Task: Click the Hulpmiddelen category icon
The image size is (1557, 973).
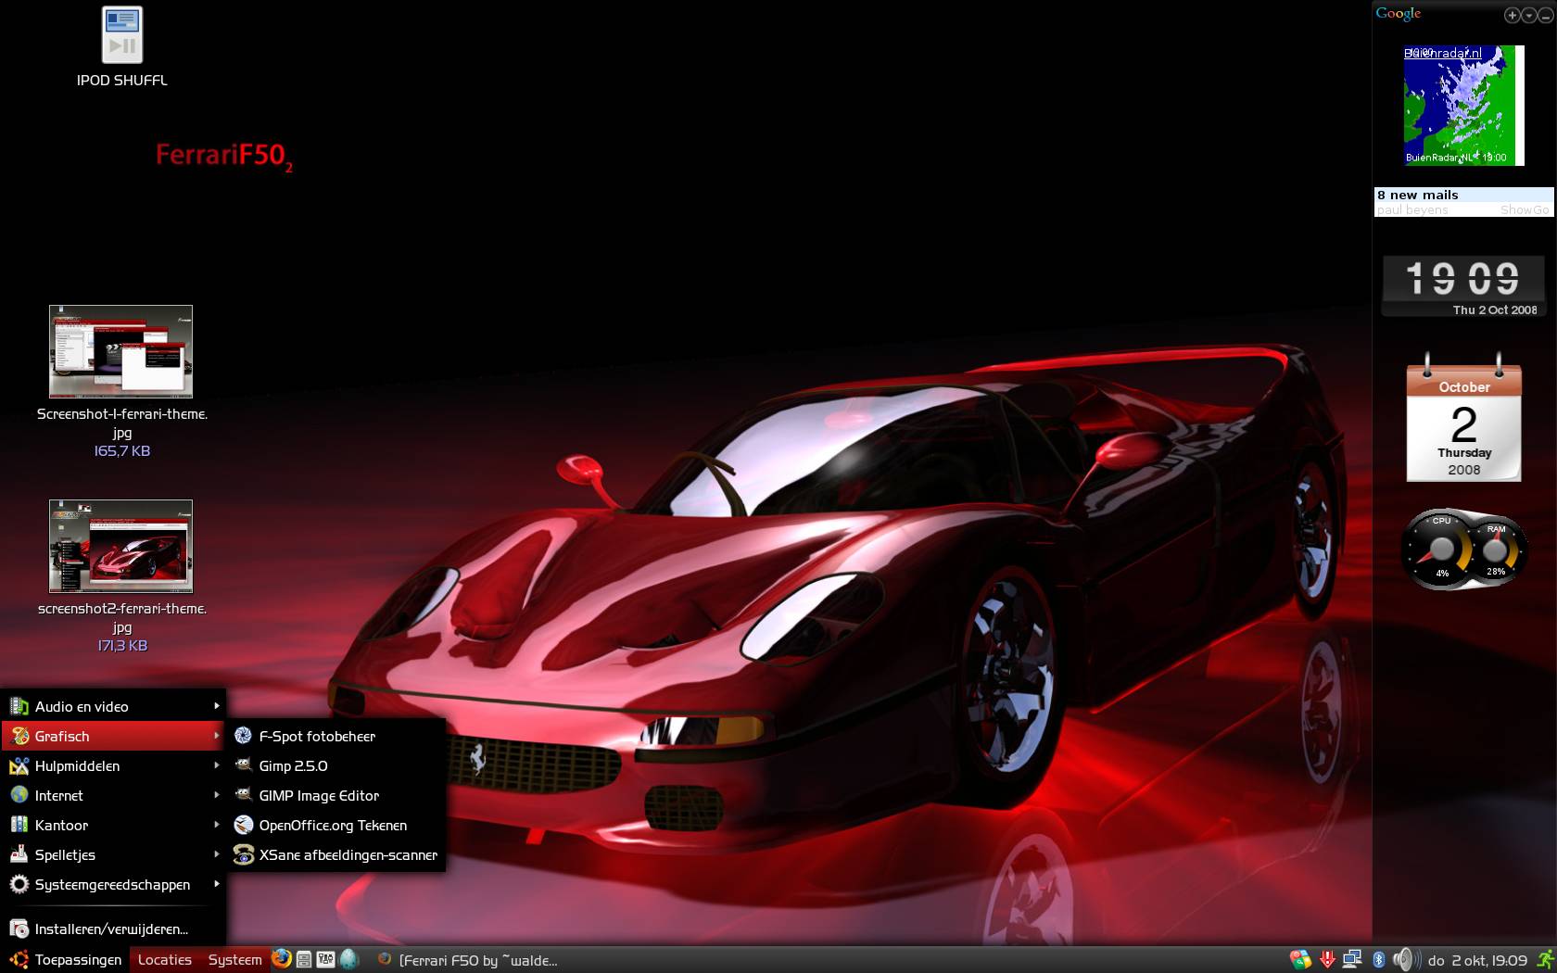Action: [19, 765]
